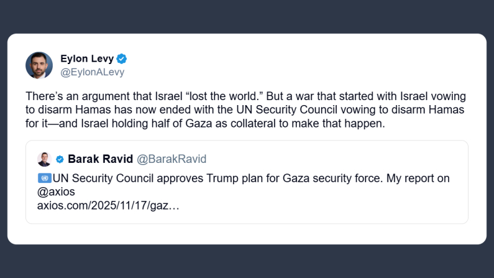Click the @EylonALevy handle
This screenshot has height=278, width=494.
pos(92,72)
